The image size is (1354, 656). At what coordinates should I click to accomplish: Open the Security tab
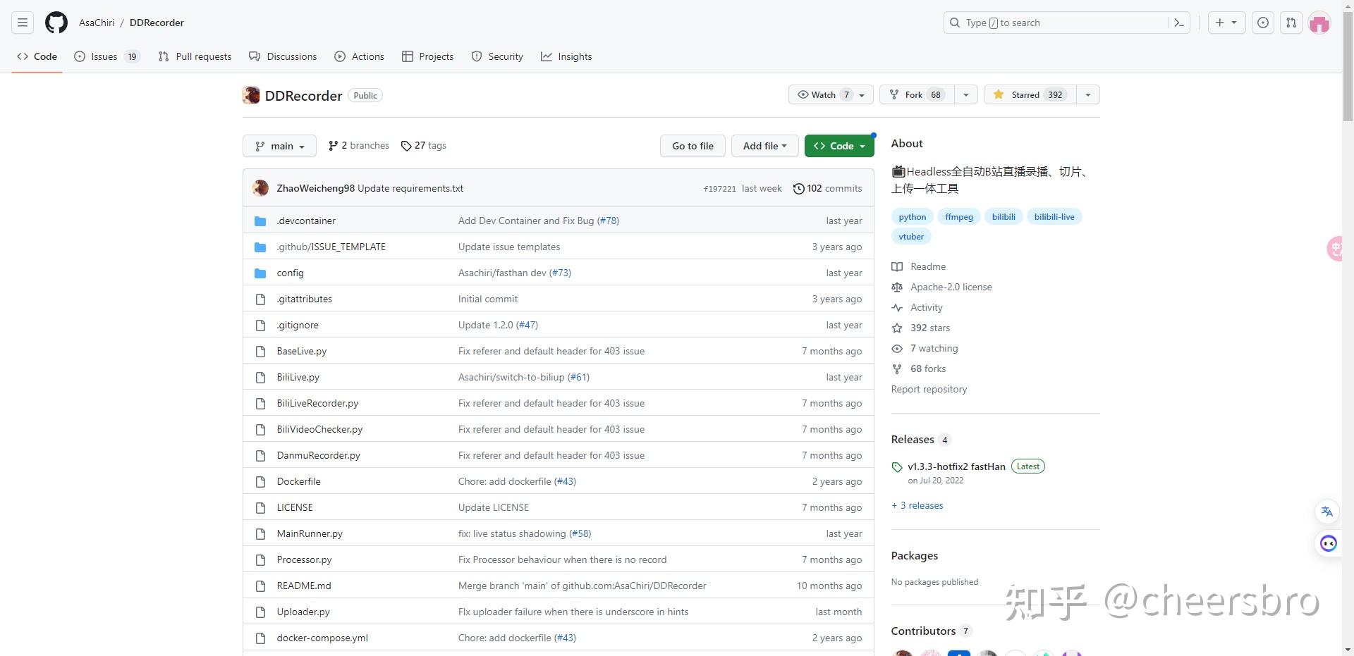click(x=497, y=56)
